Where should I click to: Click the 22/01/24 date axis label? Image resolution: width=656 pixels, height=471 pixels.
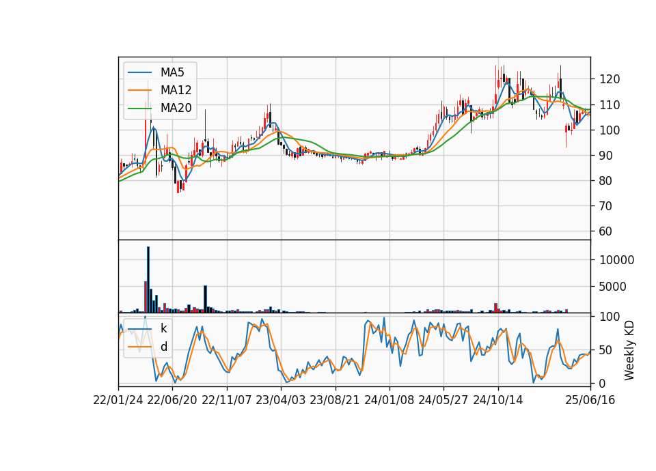[118, 400]
